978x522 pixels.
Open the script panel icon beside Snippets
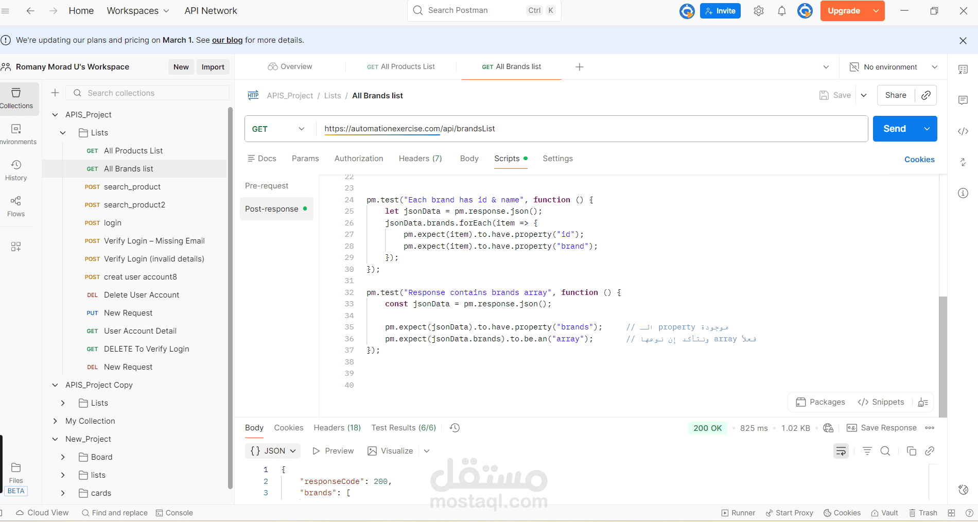pos(923,402)
